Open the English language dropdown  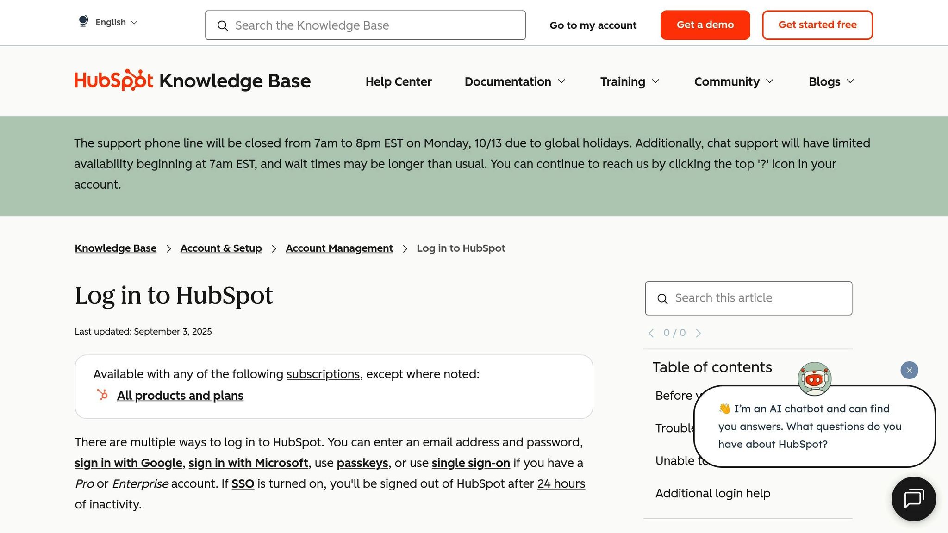pyautogui.click(x=116, y=22)
